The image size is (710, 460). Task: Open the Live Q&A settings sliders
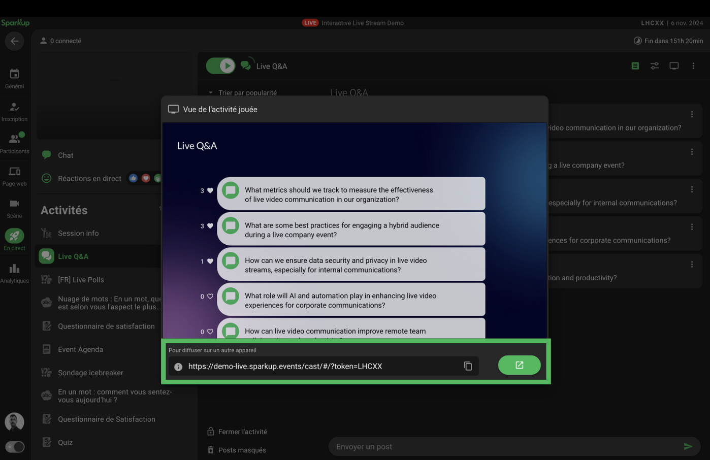point(655,66)
